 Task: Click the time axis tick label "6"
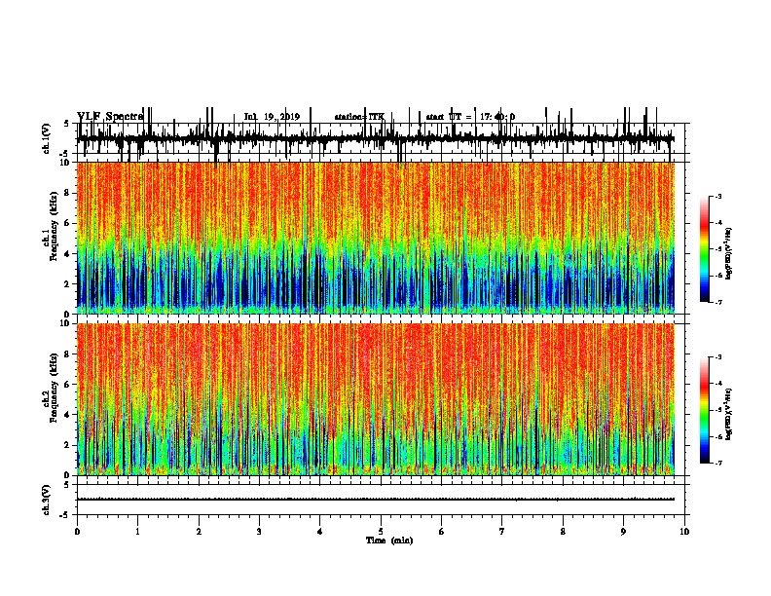click(442, 532)
